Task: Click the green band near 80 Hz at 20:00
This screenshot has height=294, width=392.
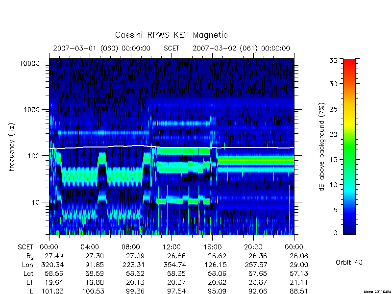Action: (x=253, y=160)
